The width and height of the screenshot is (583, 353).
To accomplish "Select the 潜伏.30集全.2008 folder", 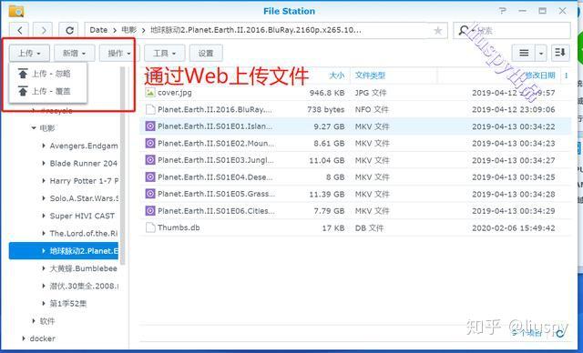I will (84, 286).
